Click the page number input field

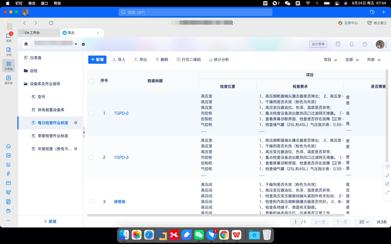point(295,222)
